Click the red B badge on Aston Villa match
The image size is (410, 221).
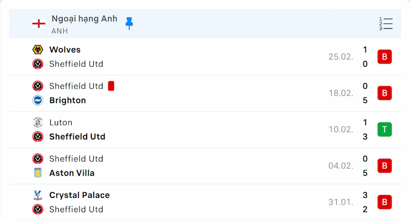384,166
